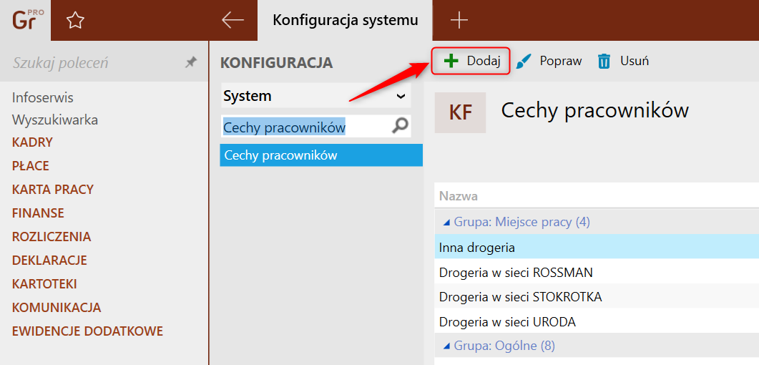The image size is (759, 365).
Task: Switch to Konfiguracja systemu tab
Action: [345, 21]
